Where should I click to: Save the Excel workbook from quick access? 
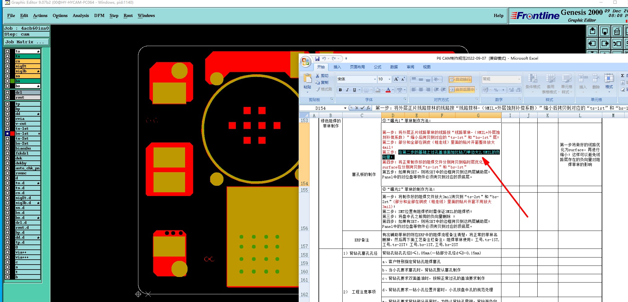point(317,58)
